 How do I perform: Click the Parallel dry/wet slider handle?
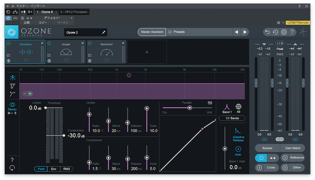(x=190, y=108)
